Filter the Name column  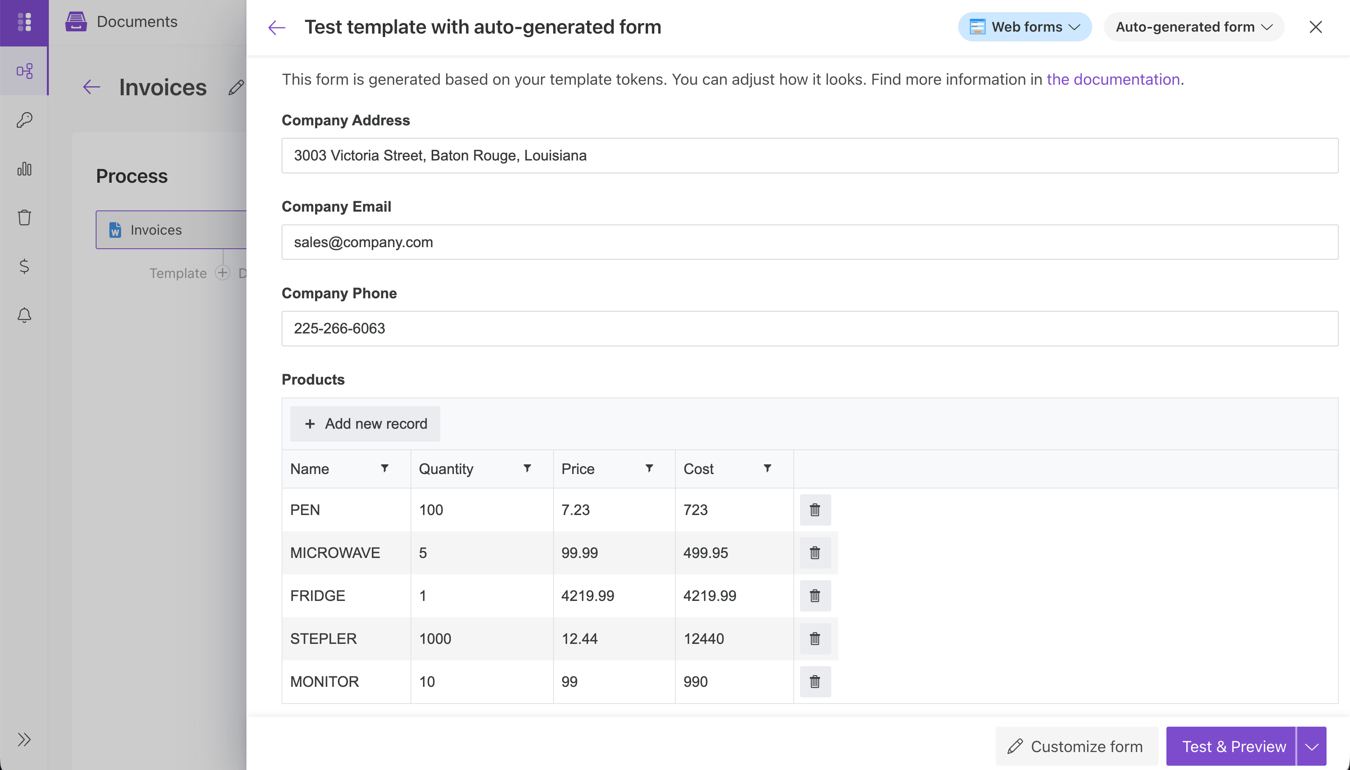pos(385,468)
